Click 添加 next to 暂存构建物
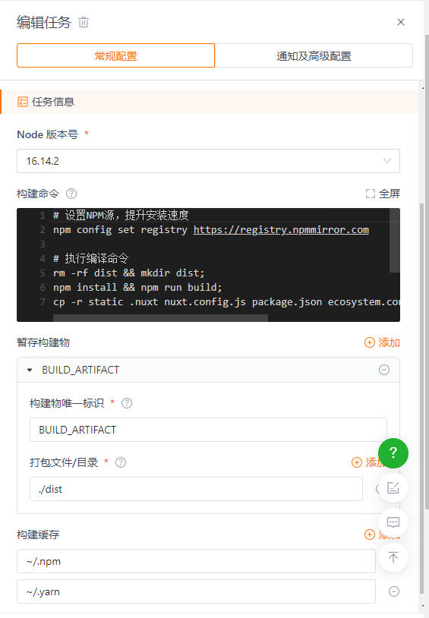429x618 pixels. pyautogui.click(x=382, y=342)
